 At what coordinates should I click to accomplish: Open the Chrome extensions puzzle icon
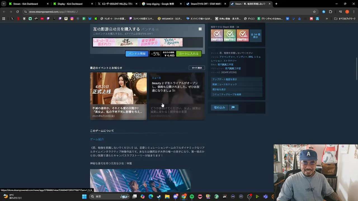[330, 12]
